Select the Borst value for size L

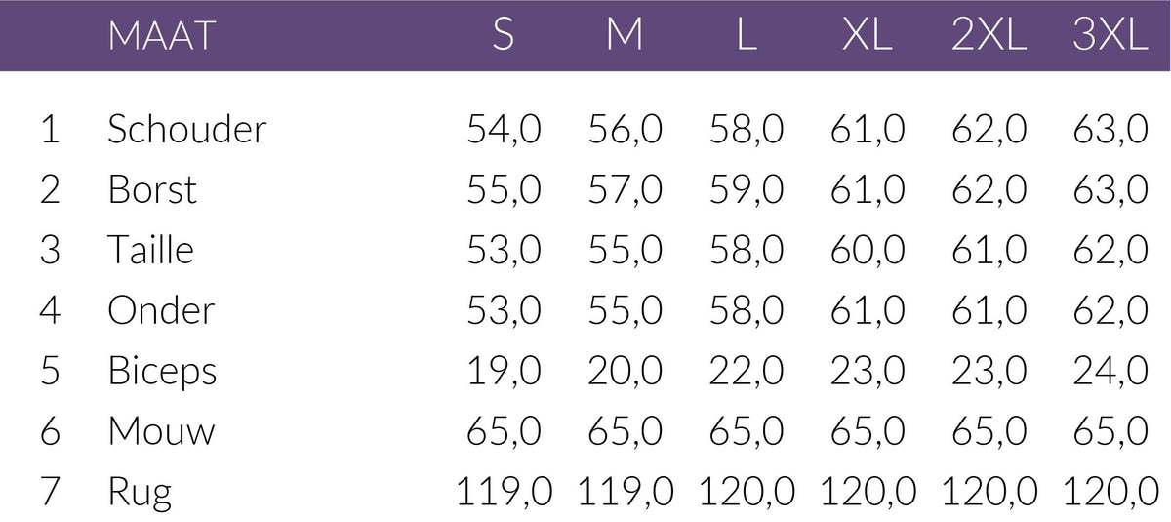pyautogui.click(x=747, y=189)
